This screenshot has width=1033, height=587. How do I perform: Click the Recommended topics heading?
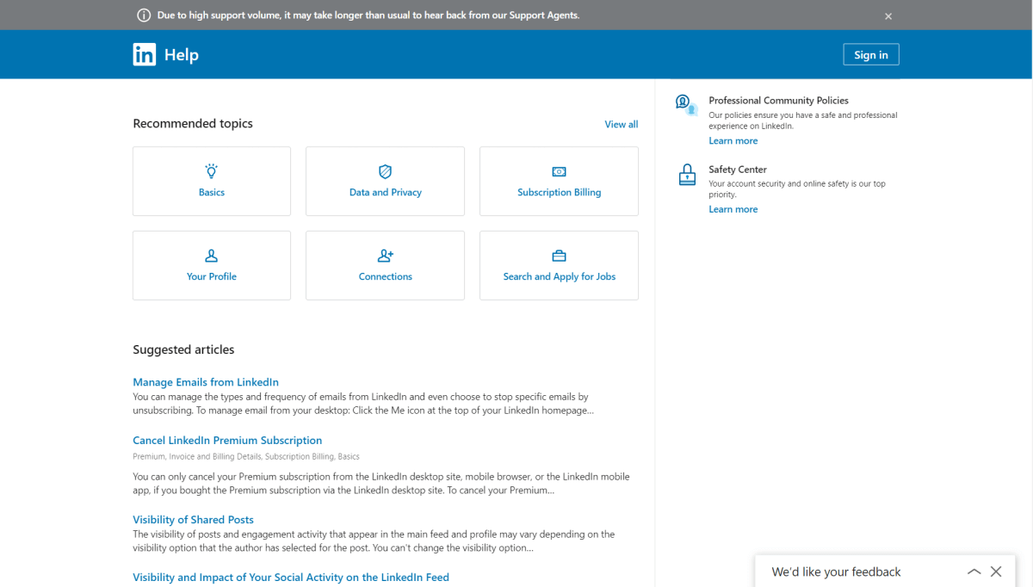(193, 124)
